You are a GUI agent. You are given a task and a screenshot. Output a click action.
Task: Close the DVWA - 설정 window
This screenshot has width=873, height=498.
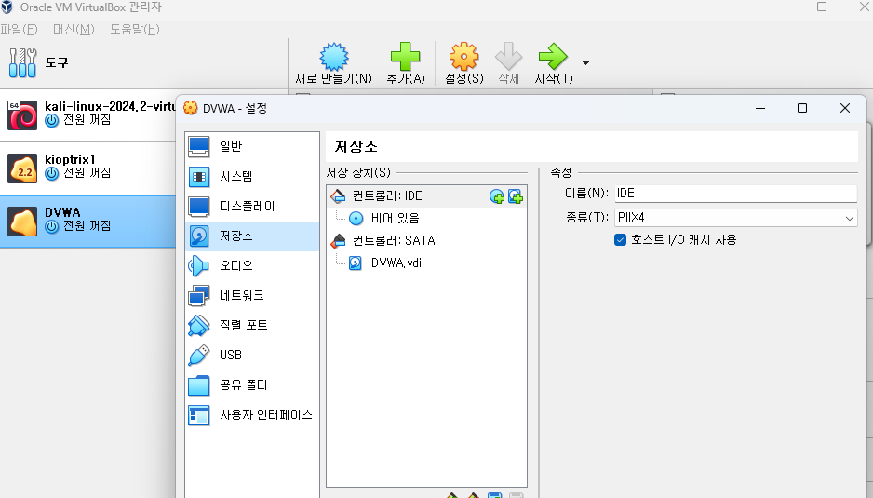tap(844, 108)
